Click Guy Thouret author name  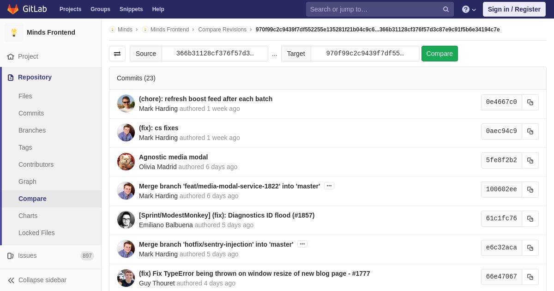(x=157, y=283)
